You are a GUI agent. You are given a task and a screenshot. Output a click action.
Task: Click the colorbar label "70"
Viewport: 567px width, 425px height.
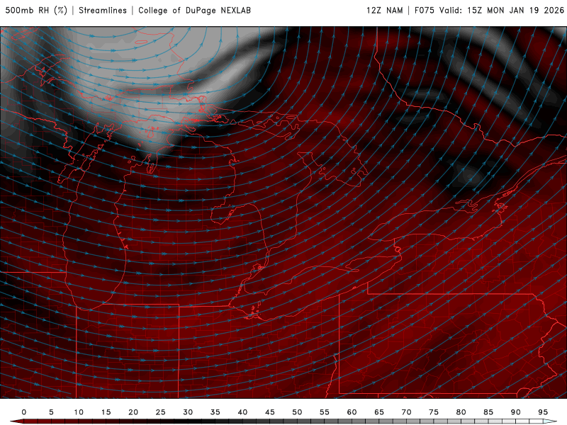[406, 412]
